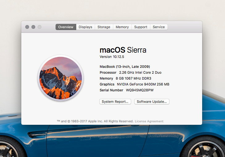
Task: Click the Serial Number label
Action: [x=111, y=90]
